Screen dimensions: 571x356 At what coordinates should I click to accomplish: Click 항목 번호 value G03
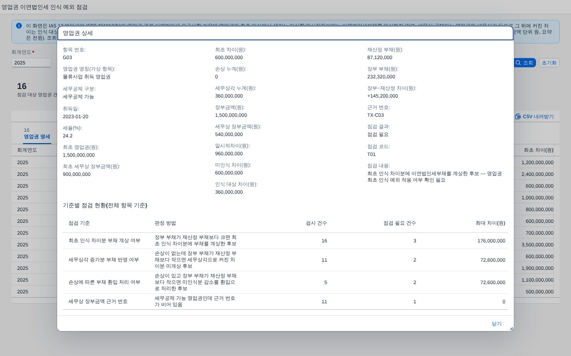(67, 57)
